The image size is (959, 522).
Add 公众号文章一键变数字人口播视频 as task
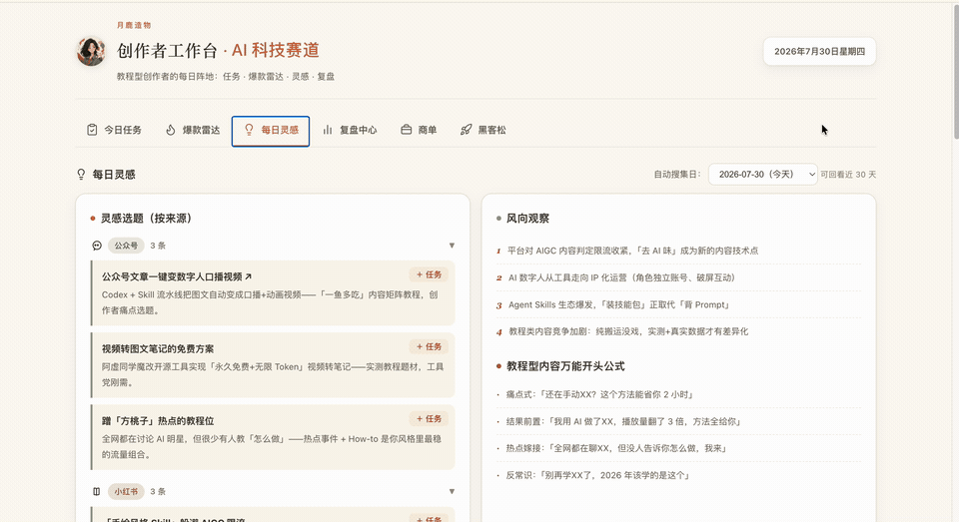[x=429, y=275]
